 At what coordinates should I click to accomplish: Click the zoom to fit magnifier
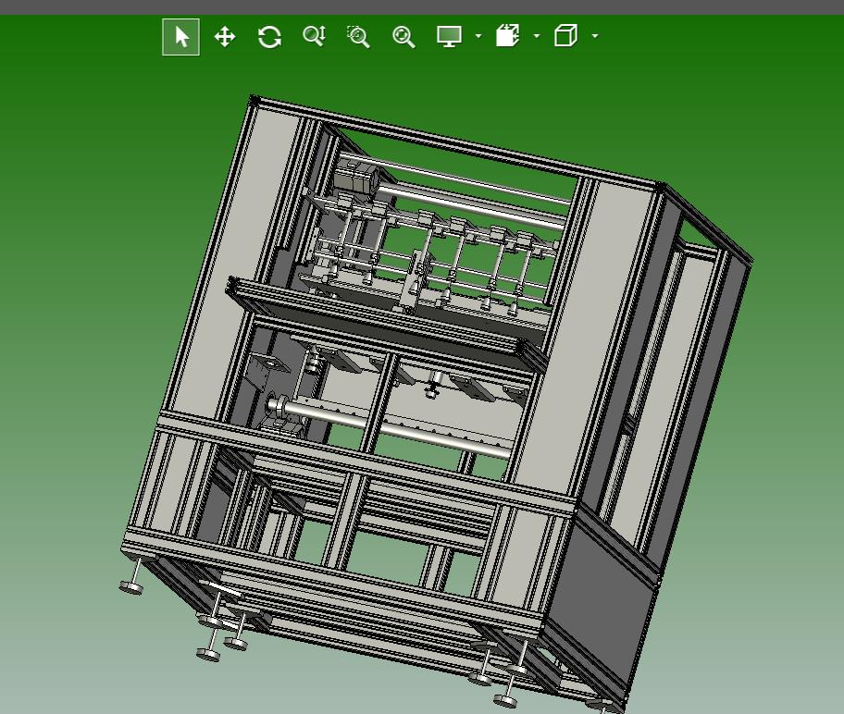tap(403, 37)
